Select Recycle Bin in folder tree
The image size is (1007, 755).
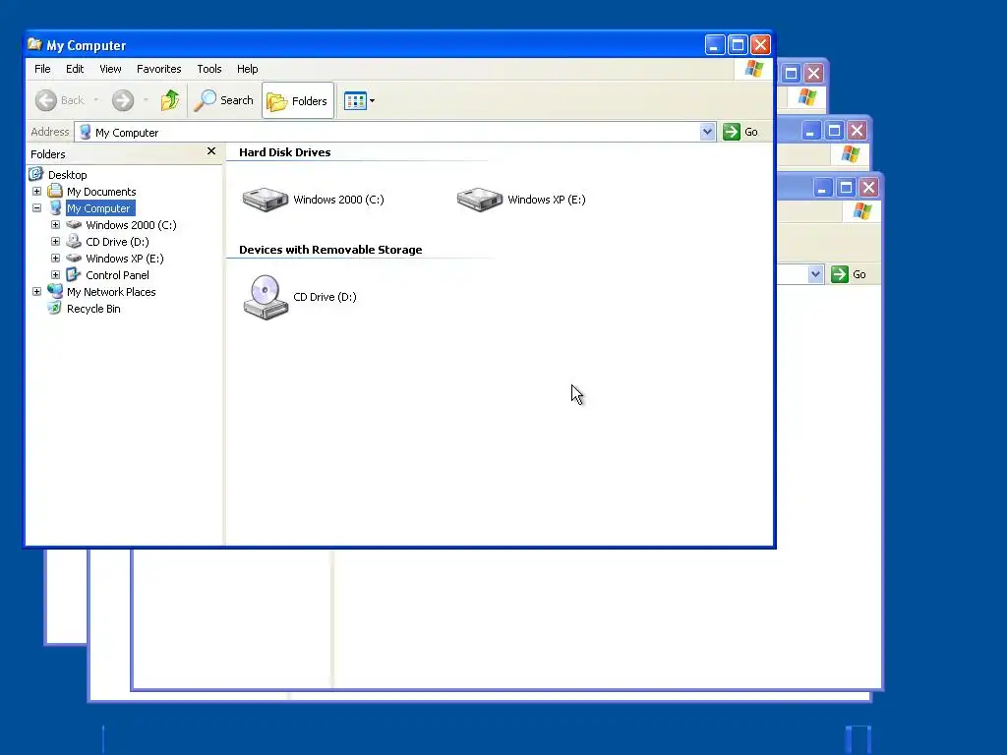click(x=93, y=308)
